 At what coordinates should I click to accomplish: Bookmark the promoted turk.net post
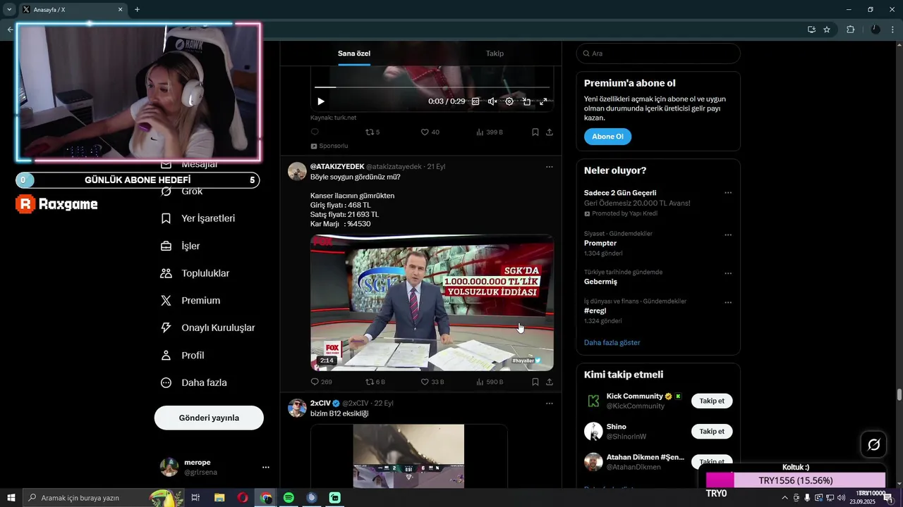coord(535,132)
